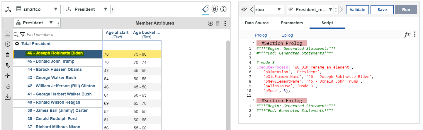423x130 pixels.
Task: Open the attributes tag icon
Action: [206, 9]
